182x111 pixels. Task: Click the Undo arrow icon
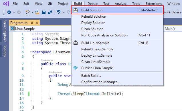(59, 12)
